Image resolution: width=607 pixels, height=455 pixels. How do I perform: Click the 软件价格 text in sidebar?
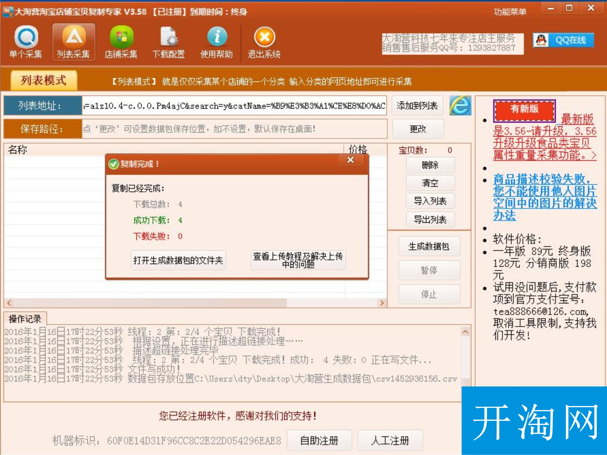(x=517, y=239)
